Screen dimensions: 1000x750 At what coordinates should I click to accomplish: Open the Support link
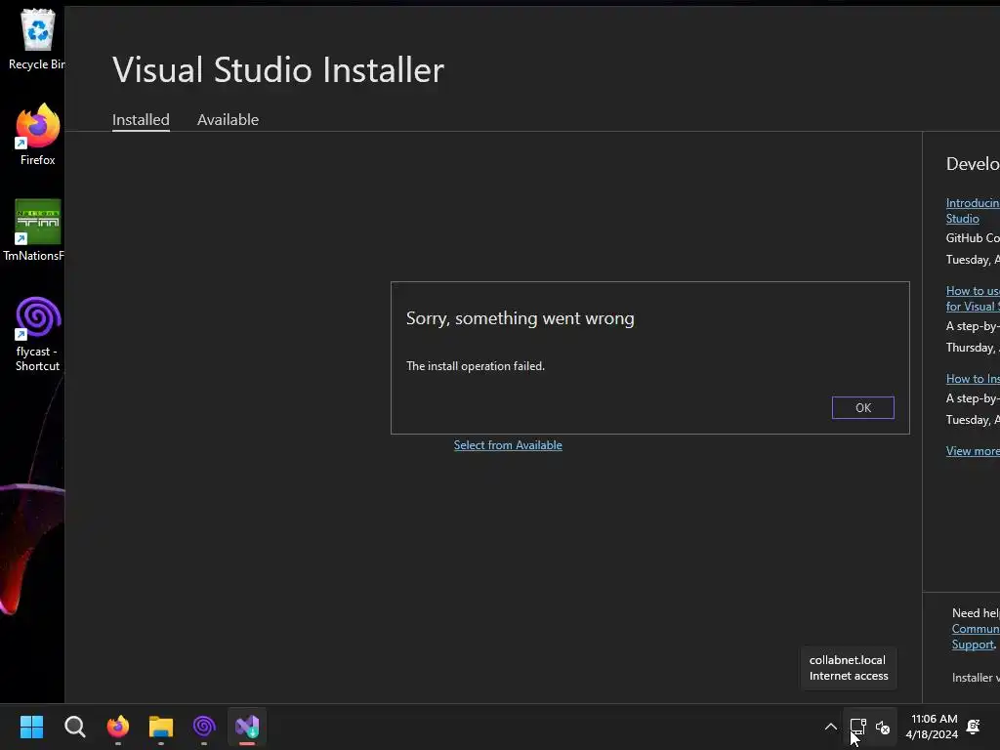click(973, 645)
